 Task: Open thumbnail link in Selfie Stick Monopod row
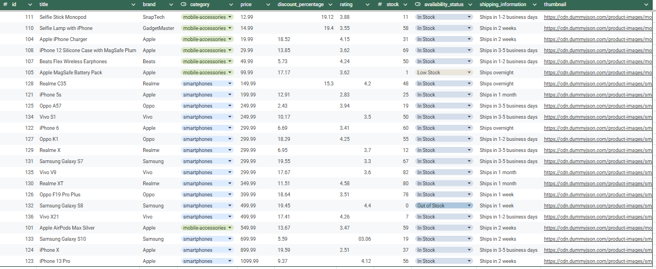click(x=598, y=17)
